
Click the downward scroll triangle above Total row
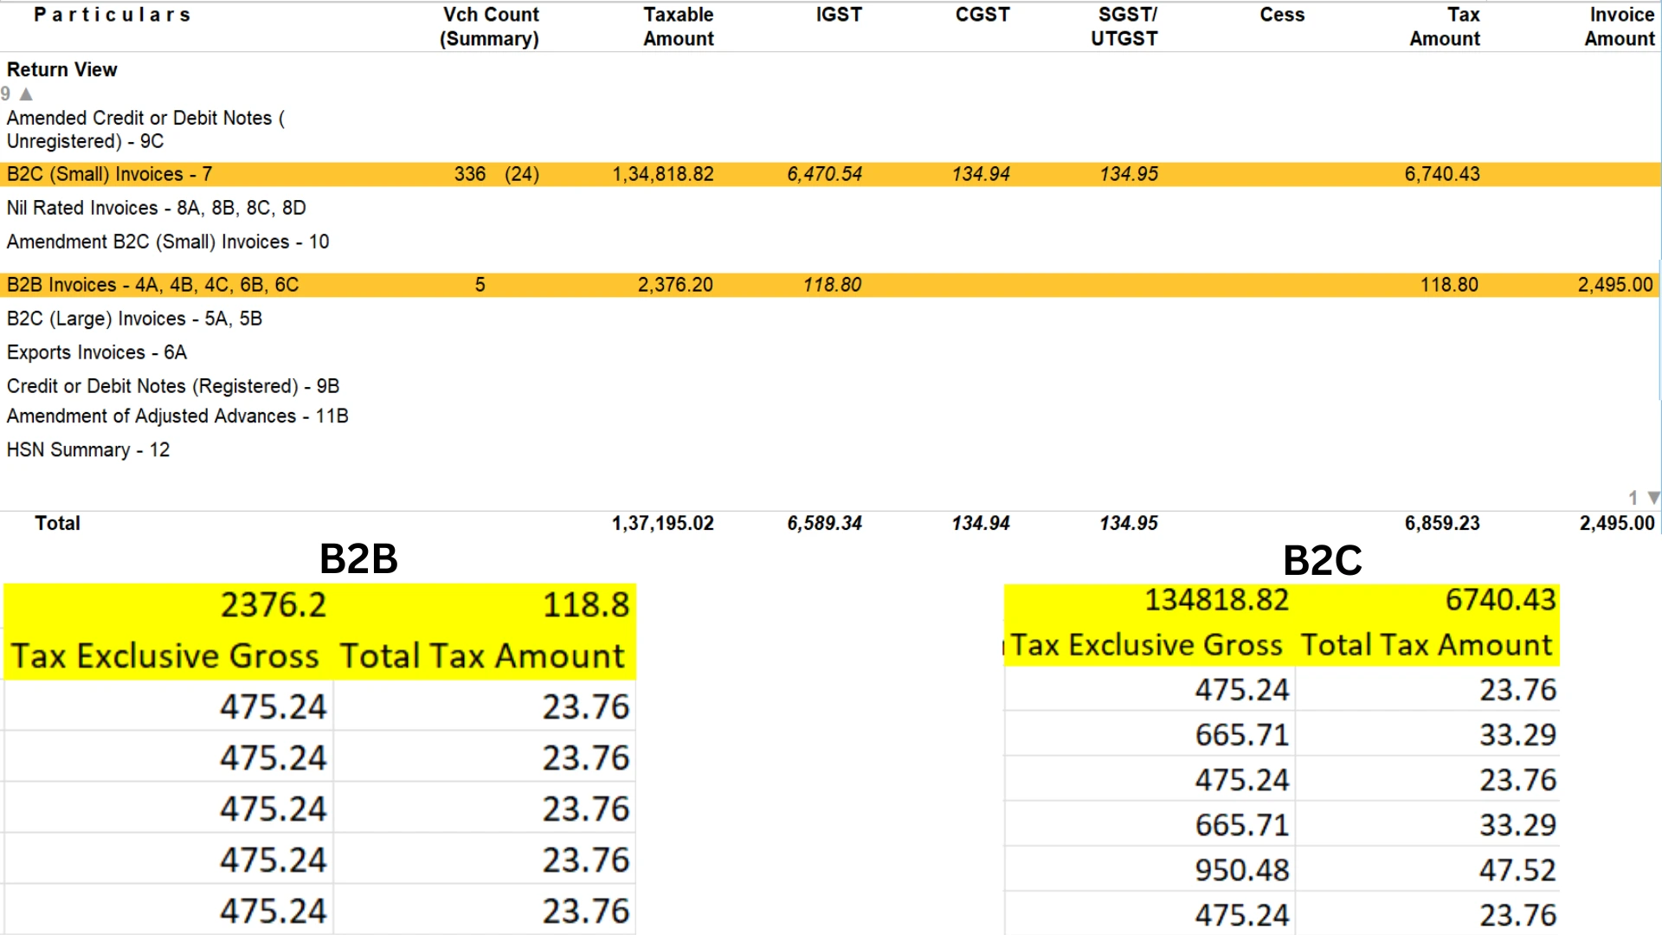pyautogui.click(x=1652, y=498)
